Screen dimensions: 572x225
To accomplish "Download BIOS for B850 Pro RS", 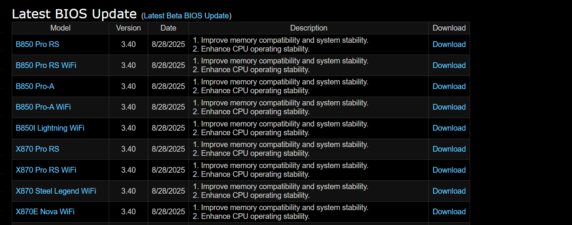I will point(449,44).
